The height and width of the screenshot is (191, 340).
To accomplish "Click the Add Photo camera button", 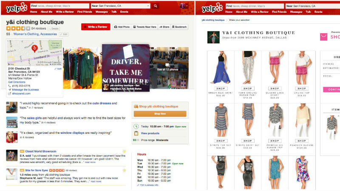I will tap(122, 27).
